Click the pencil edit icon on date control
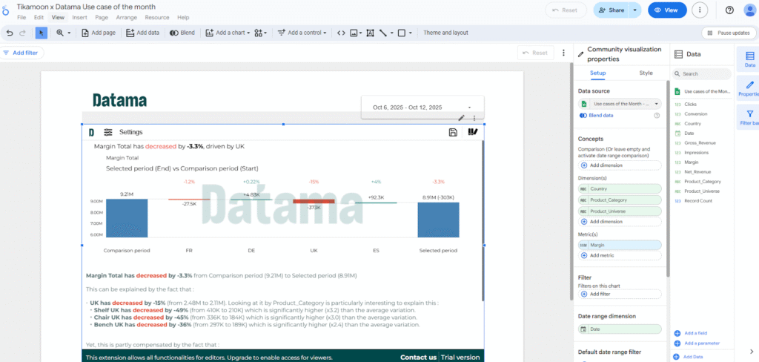759x362 pixels. point(461,118)
